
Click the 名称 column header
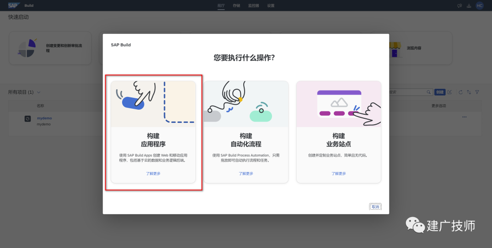[41, 106]
